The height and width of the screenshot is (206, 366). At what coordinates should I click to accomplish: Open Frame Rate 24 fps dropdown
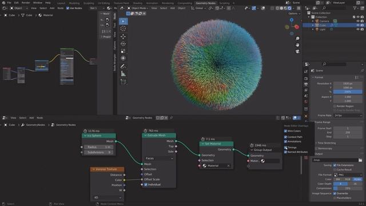(x=348, y=116)
